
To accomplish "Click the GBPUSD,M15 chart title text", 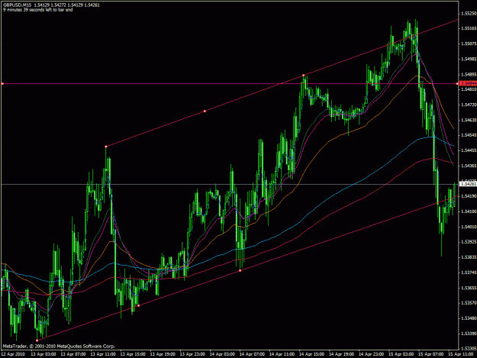I will click(x=17, y=5).
